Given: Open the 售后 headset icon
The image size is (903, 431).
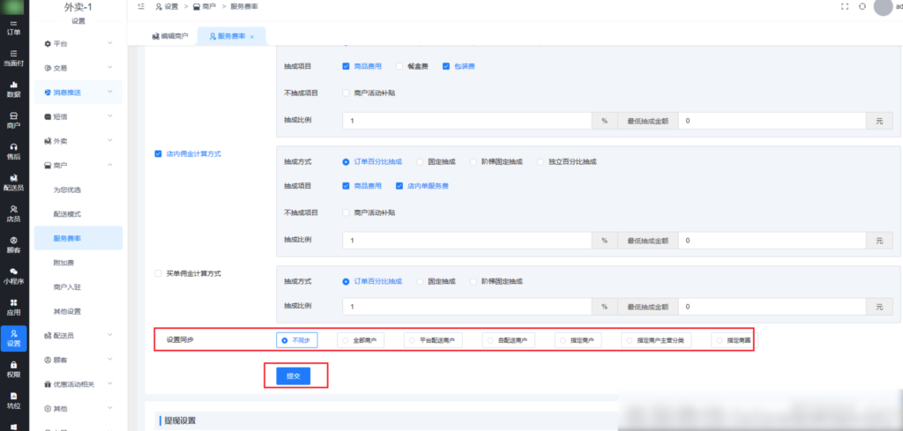Looking at the screenshot, I should [13, 151].
